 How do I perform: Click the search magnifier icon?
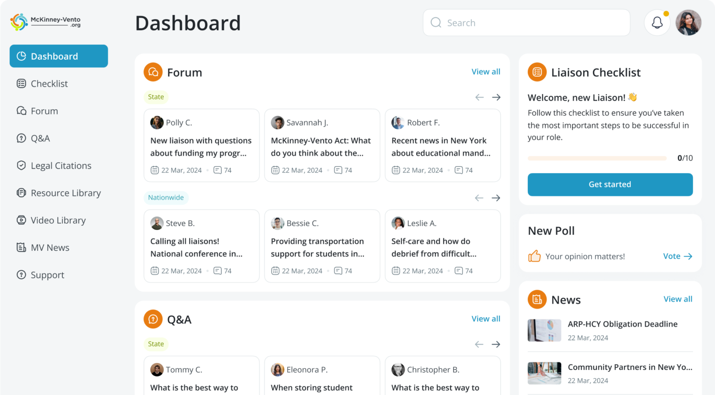click(436, 22)
